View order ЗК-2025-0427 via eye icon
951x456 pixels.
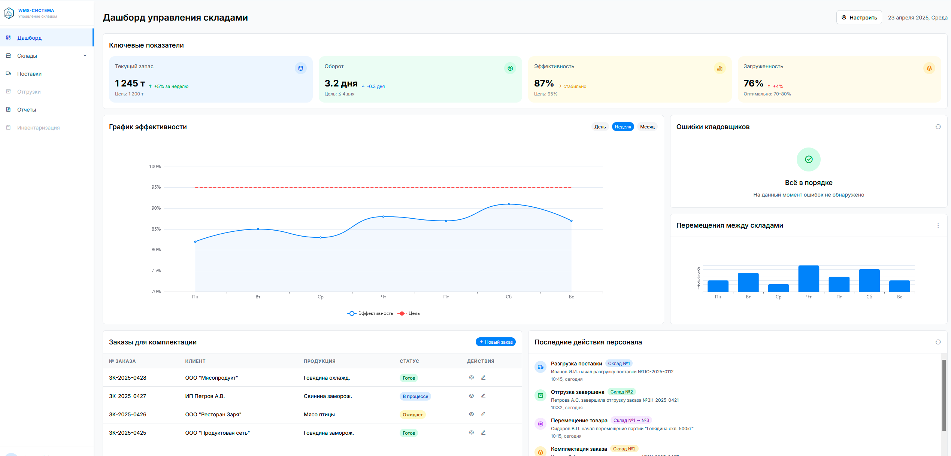(x=472, y=396)
